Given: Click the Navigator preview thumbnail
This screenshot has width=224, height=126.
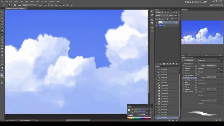Looking at the screenshot, I should click(x=202, y=33).
